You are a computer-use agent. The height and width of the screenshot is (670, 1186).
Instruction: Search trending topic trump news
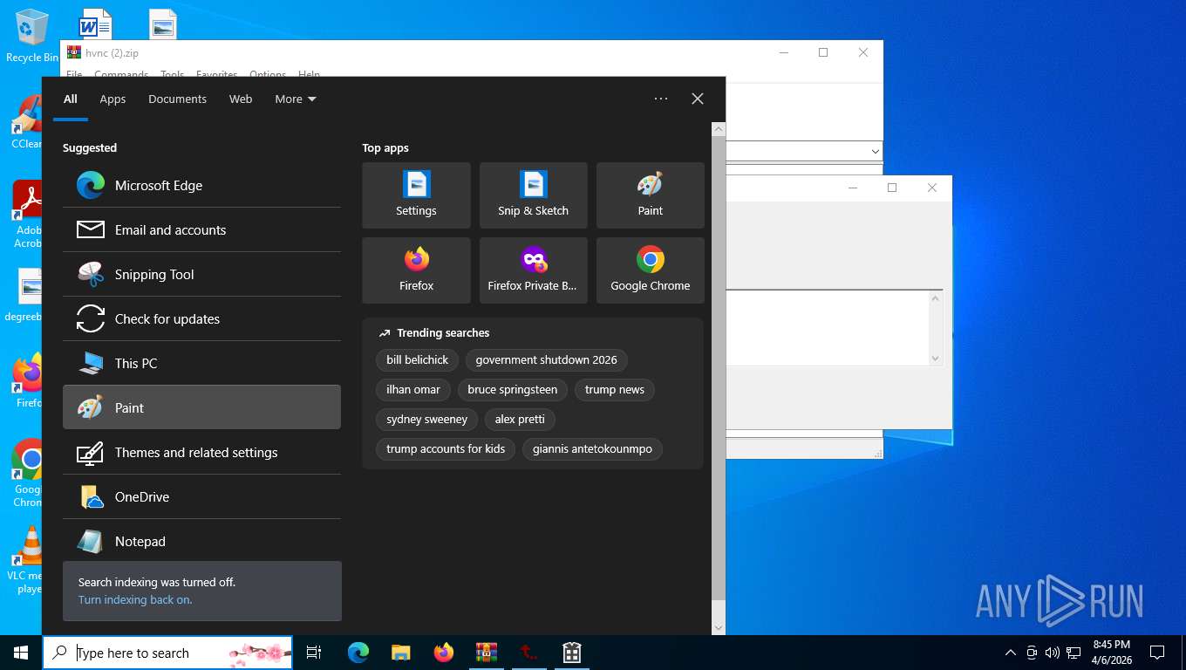coord(615,389)
